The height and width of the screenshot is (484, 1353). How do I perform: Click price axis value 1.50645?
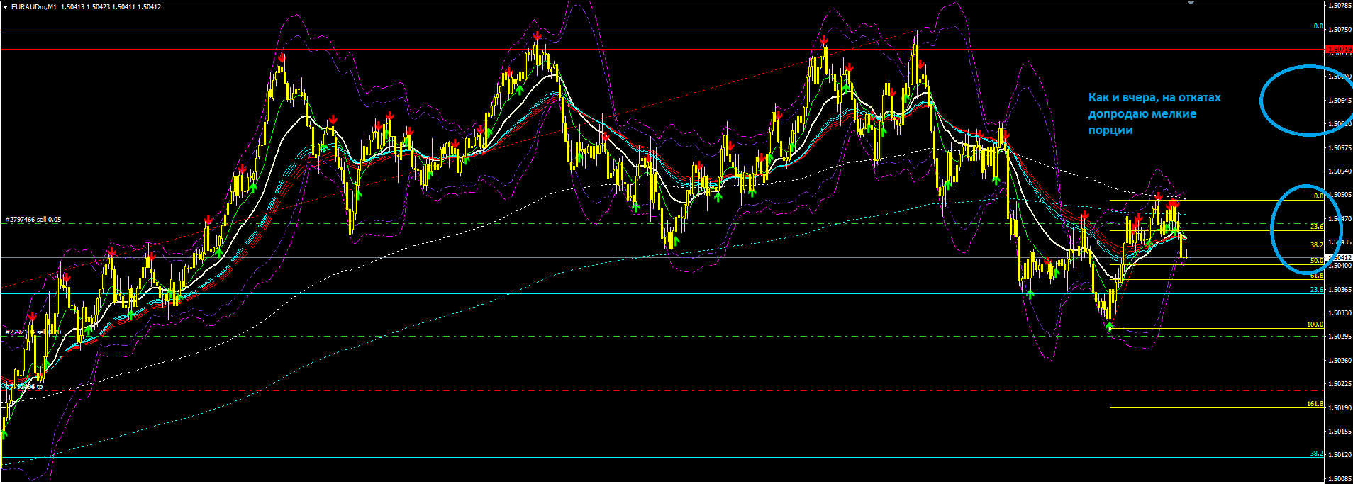pyautogui.click(x=1339, y=101)
